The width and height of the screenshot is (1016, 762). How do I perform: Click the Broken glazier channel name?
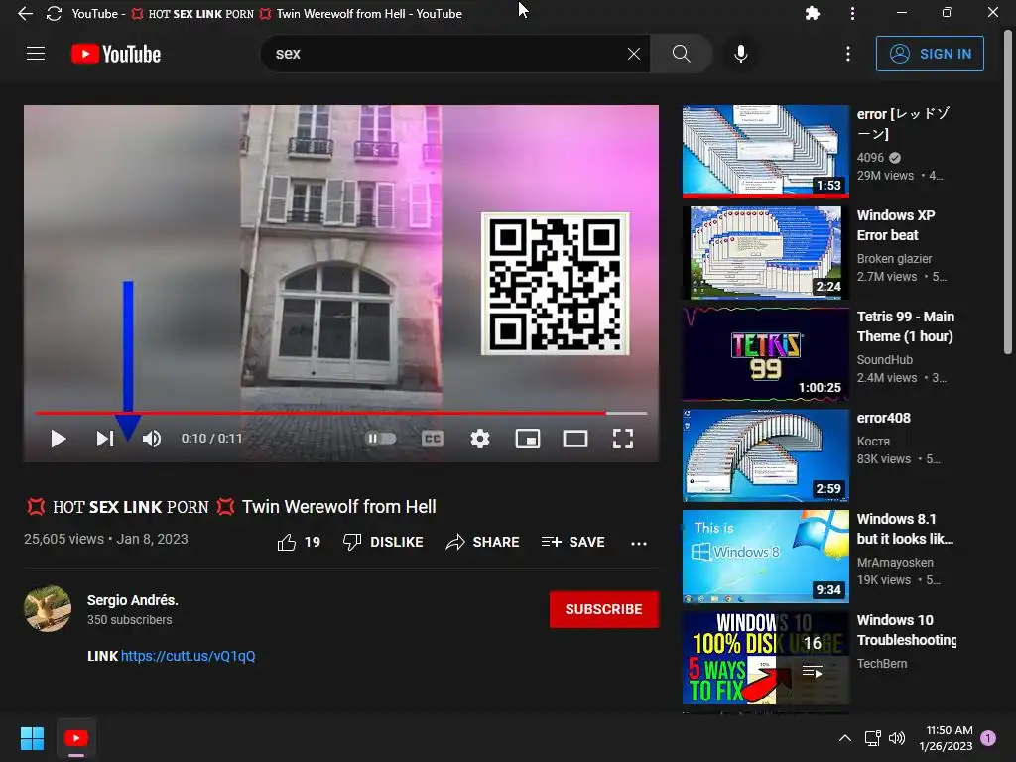[894, 259]
